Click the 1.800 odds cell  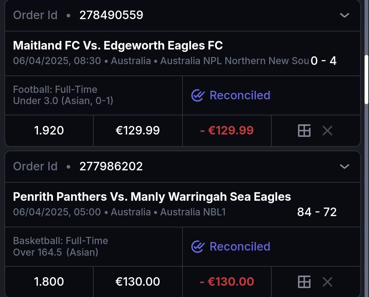[x=49, y=282]
